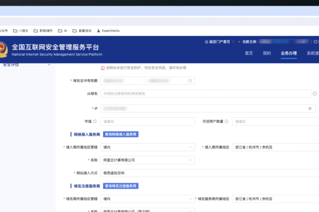This screenshot has height=212, width=319.
Task: Click the power icon in the header
Action: [x=315, y=41]
